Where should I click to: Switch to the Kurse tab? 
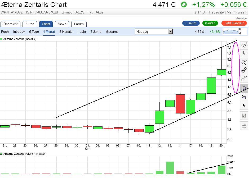click(30, 24)
